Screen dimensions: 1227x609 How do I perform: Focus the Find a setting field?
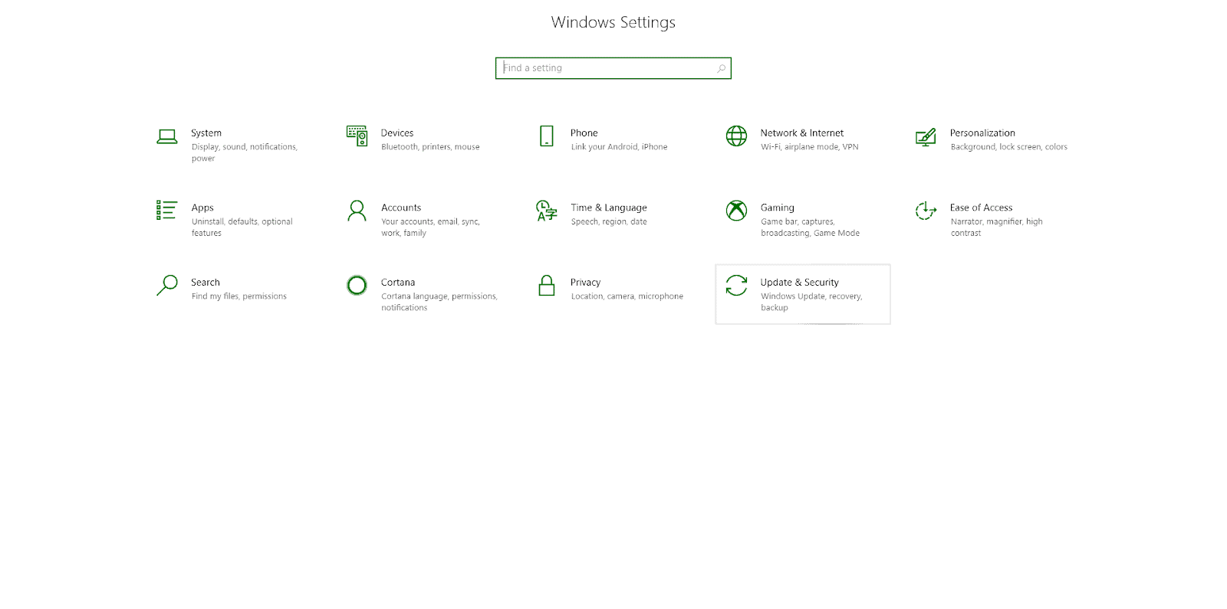(x=613, y=68)
